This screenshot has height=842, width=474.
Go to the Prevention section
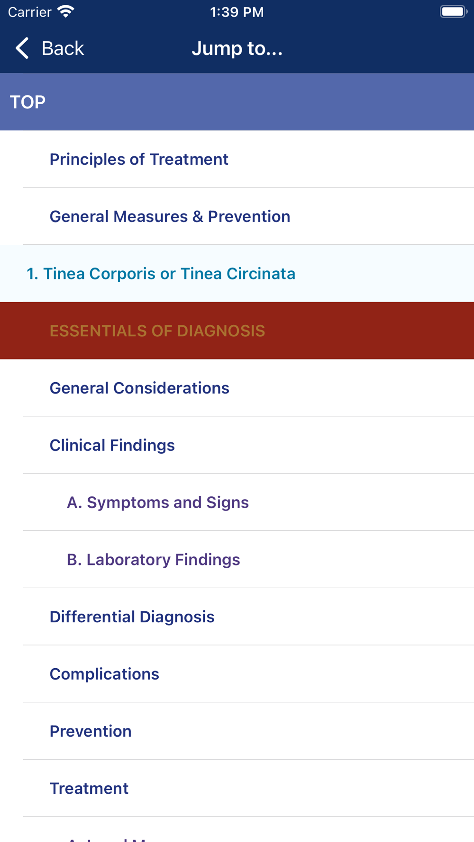point(237,731)
